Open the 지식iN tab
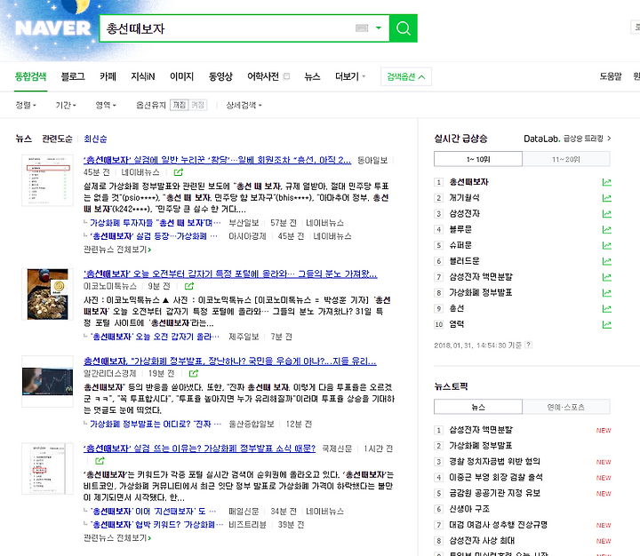This screenshot has height=556, width=640. pos(143,76)
